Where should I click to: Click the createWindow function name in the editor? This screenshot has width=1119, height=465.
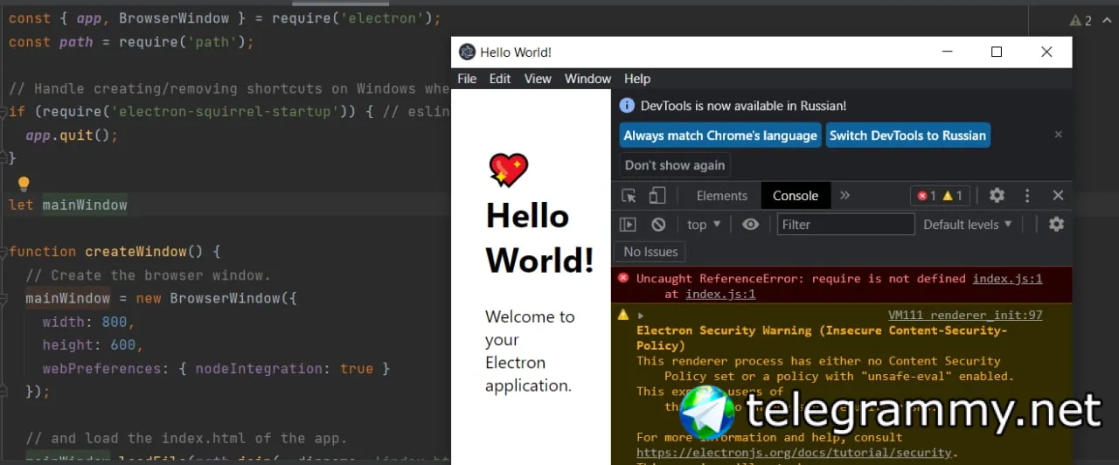click(136, 252)
